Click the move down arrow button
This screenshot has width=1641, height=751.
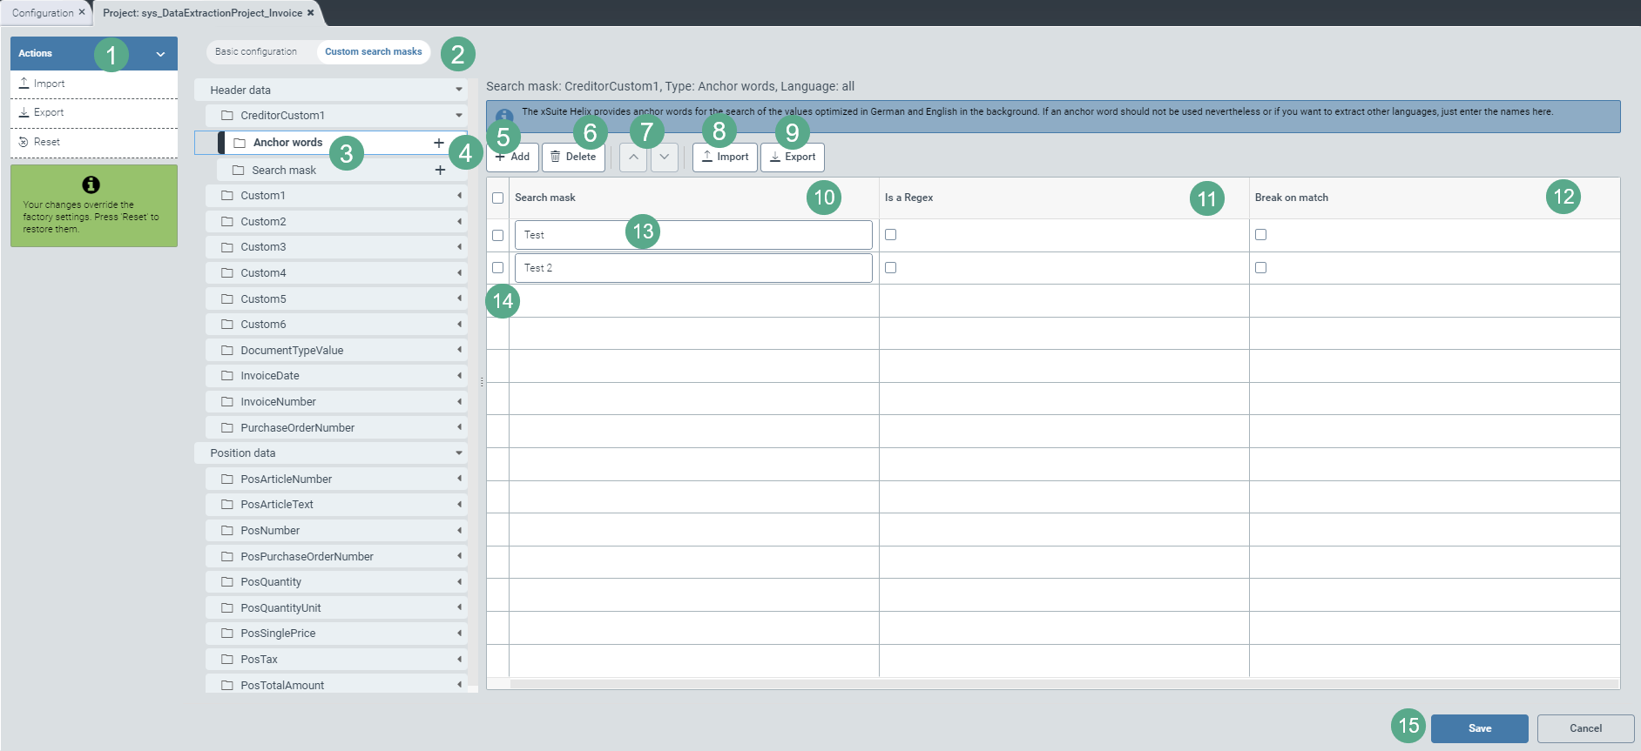click(x=665, y=158)
